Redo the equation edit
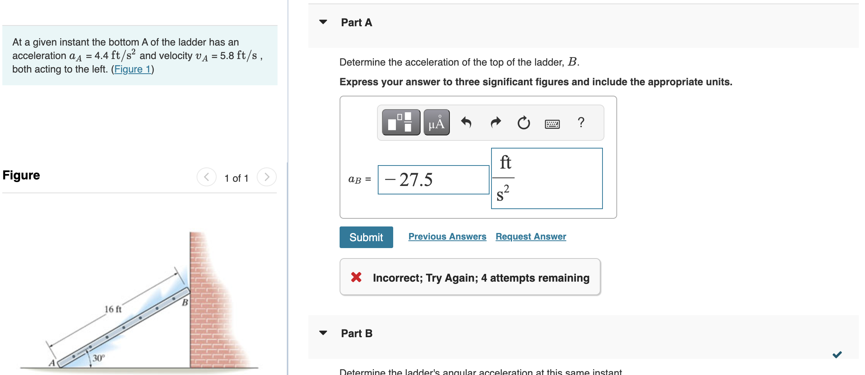 [x=495, y=123]
